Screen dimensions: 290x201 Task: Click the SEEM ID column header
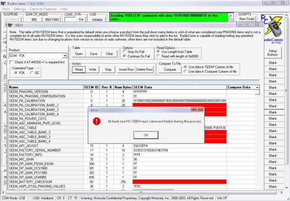pos(91,87)
